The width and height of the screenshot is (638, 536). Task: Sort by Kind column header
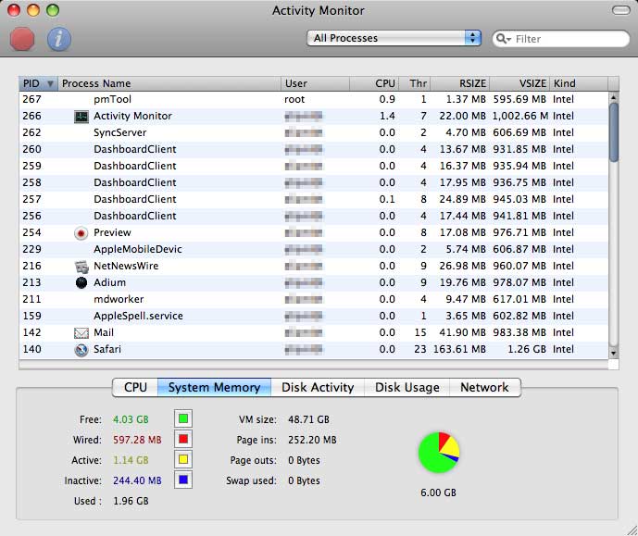coord(579,83)
